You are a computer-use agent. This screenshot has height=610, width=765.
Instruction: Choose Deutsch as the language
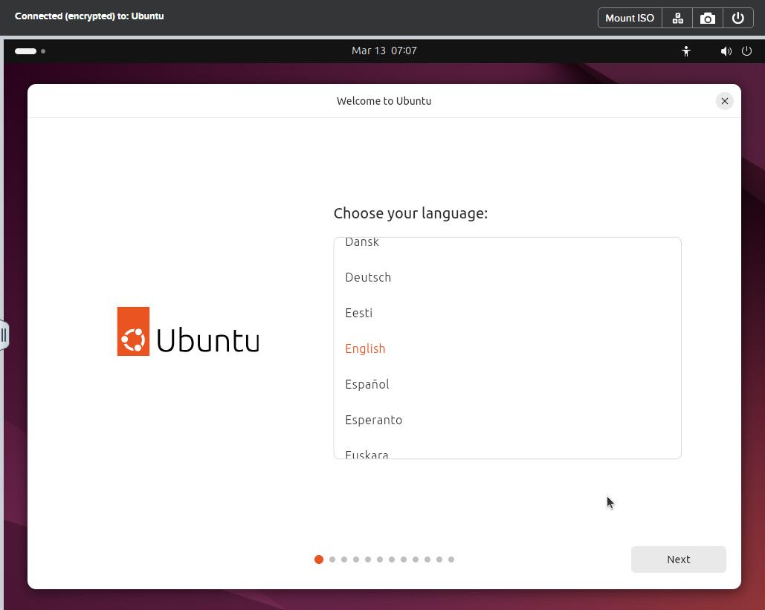click(x=507, y=277)
